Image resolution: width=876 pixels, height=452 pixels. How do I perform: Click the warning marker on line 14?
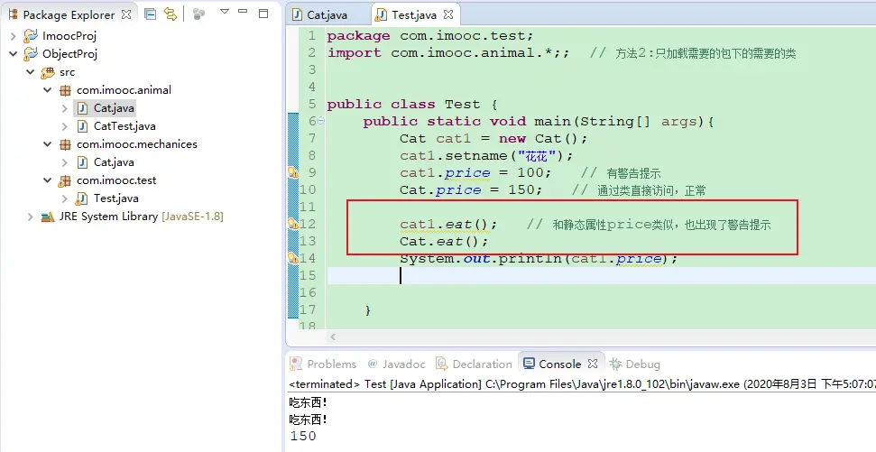292,258
